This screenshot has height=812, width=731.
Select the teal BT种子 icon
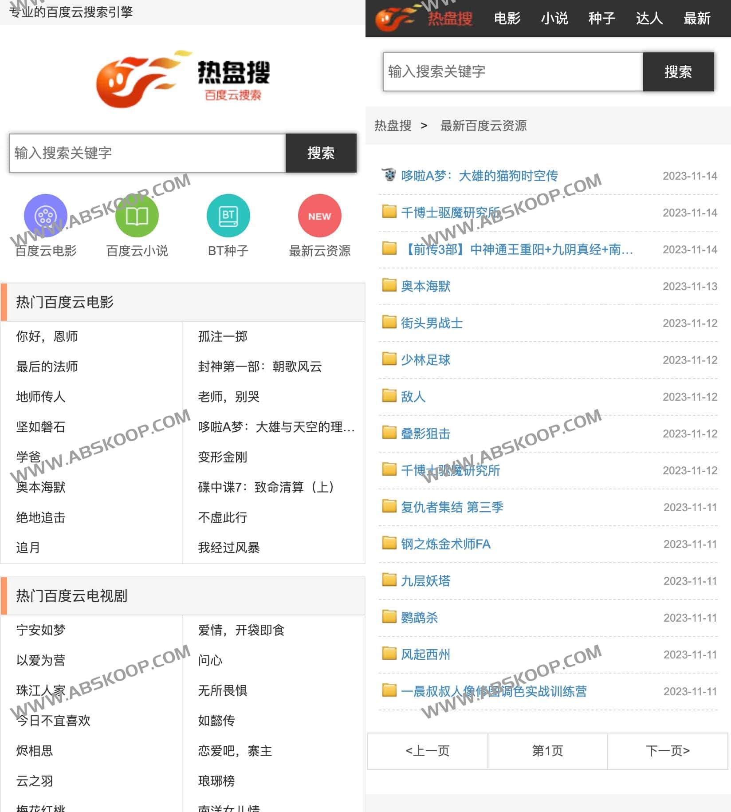tap(228, 216)
